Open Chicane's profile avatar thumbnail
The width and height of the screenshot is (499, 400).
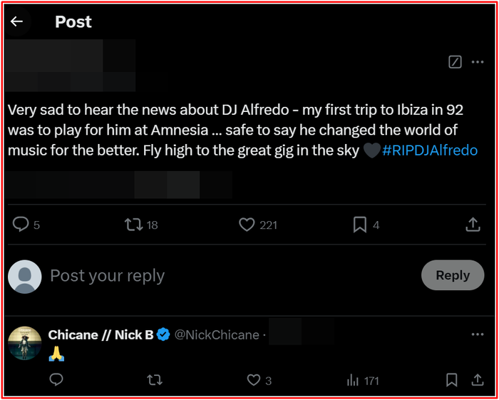coord(25,343)
